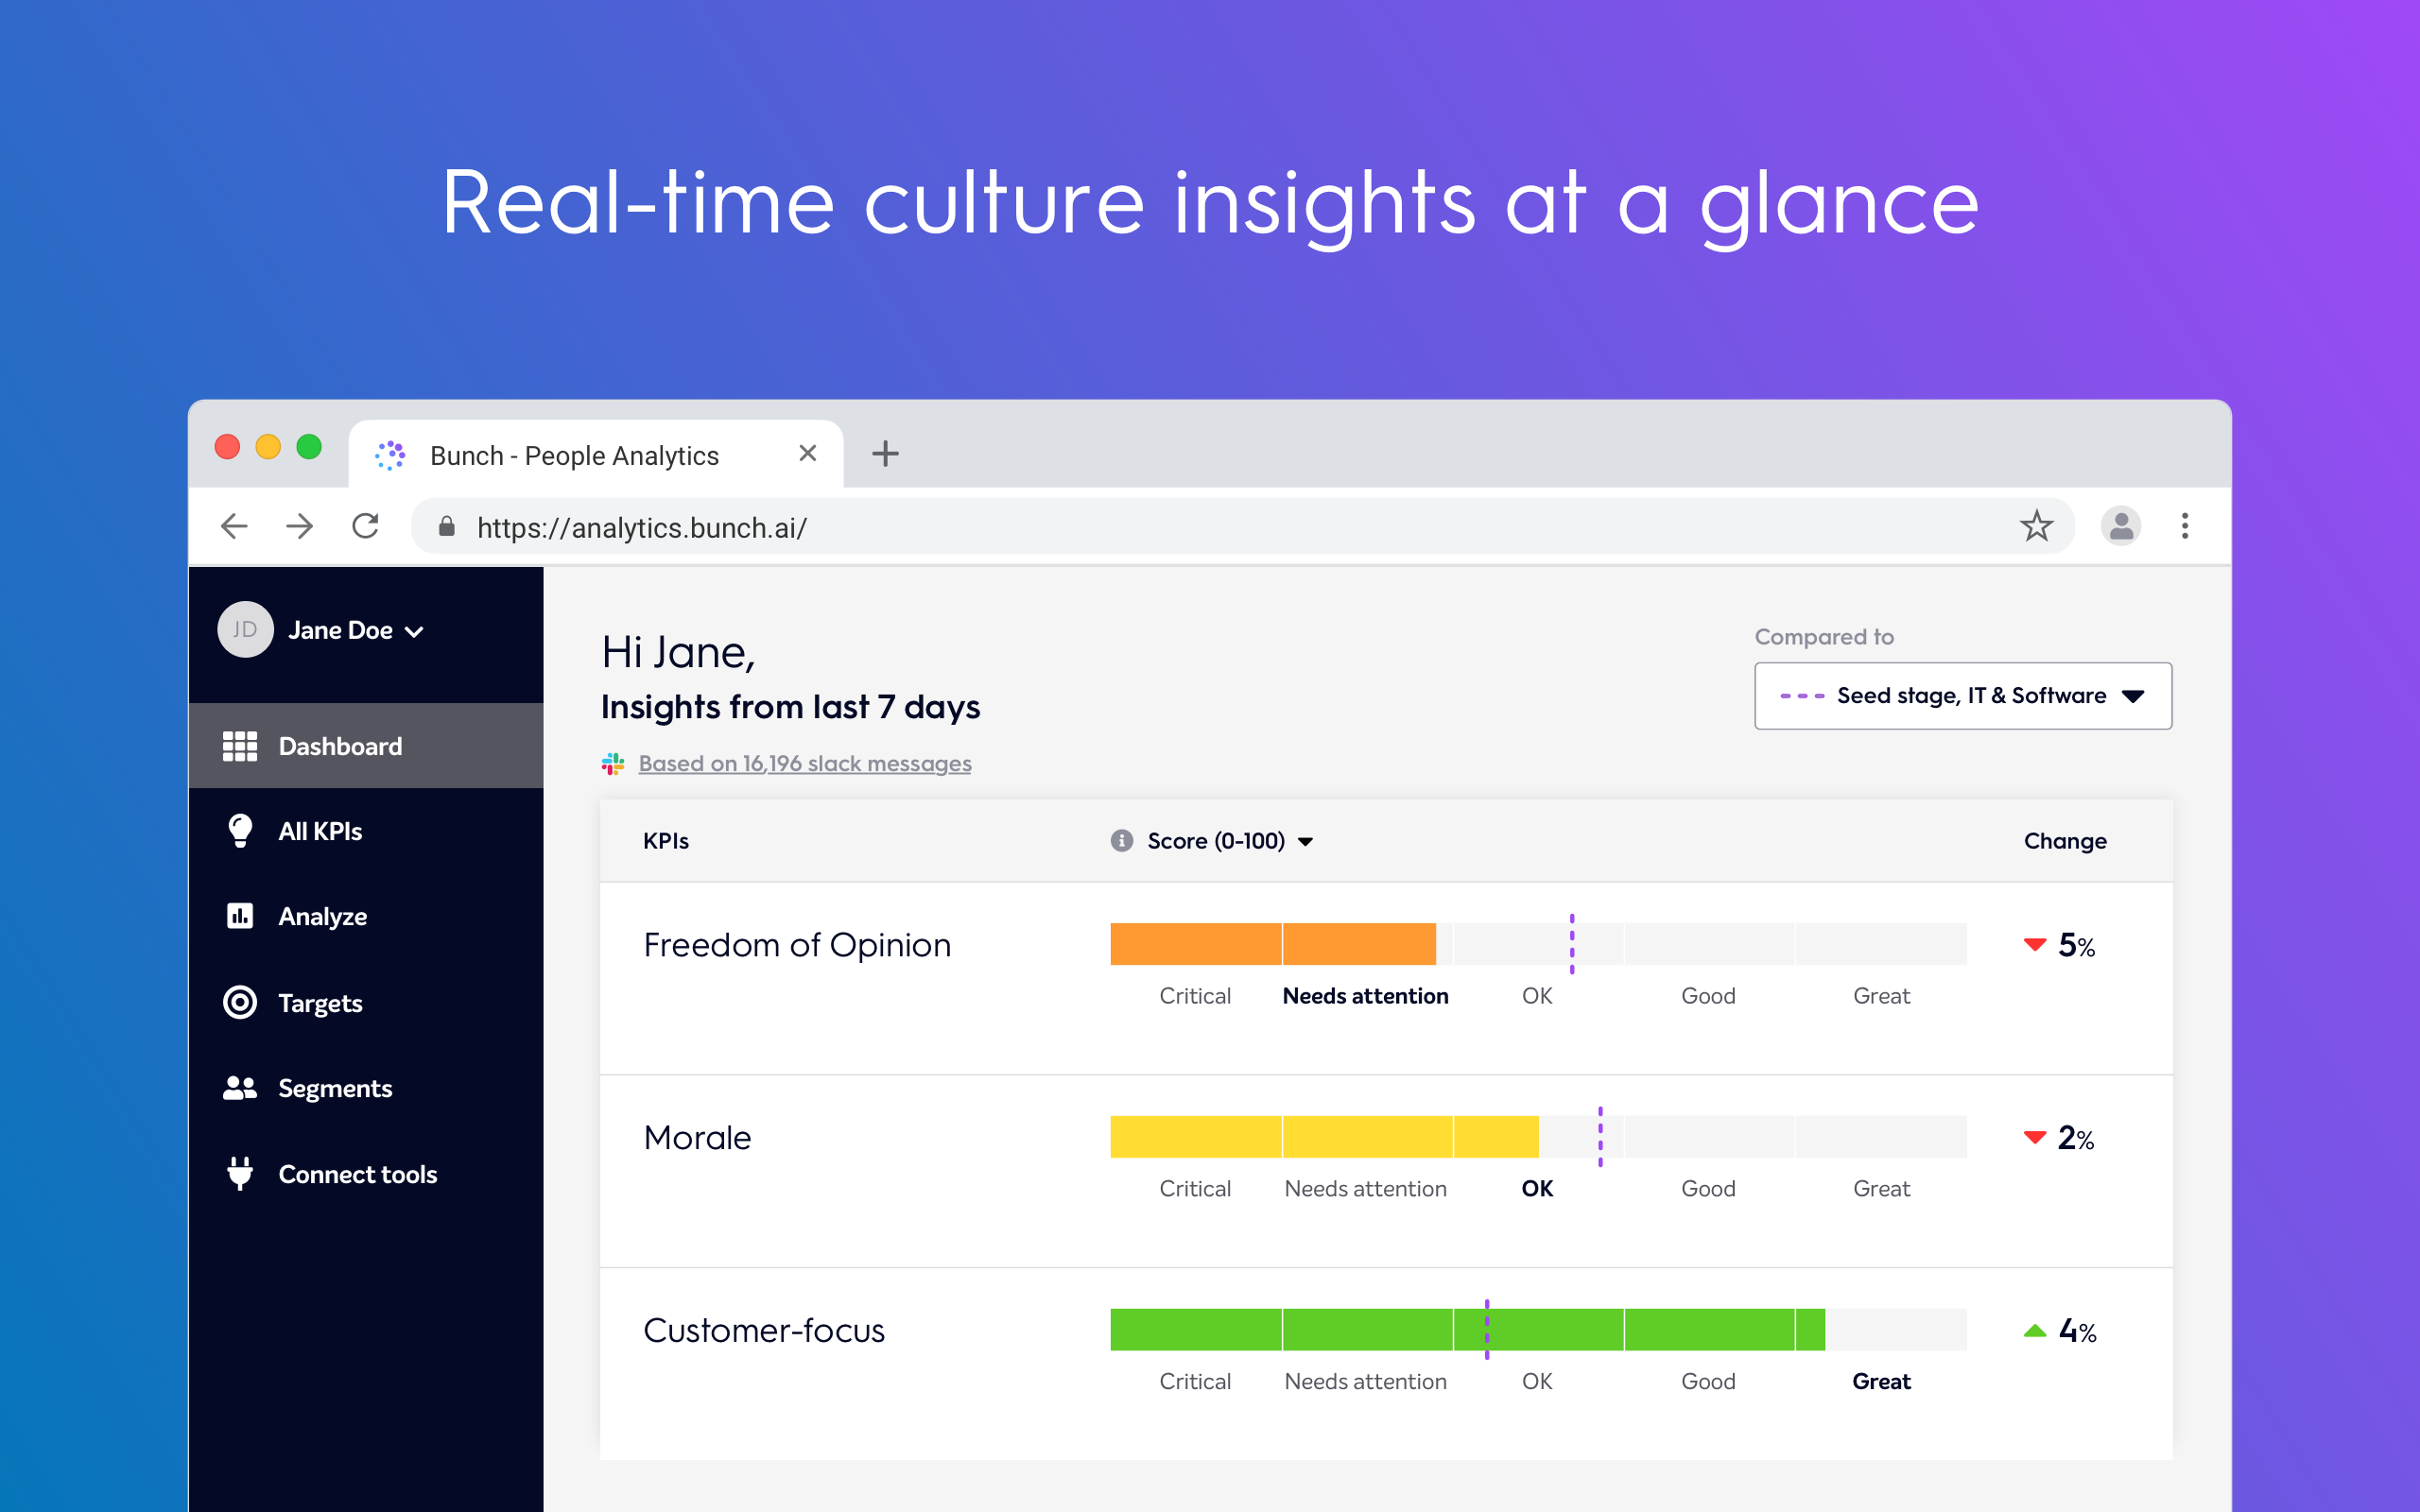Click the Analyze chart icon
The width and height of the screenshot is (2420, 1512).
tap(240, 916)
